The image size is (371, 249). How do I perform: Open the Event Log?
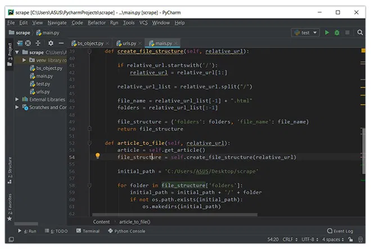tap(340, 230)
